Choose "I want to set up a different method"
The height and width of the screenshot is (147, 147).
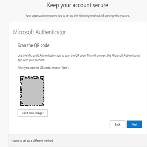pyautogui.click(x=32, y=140)
